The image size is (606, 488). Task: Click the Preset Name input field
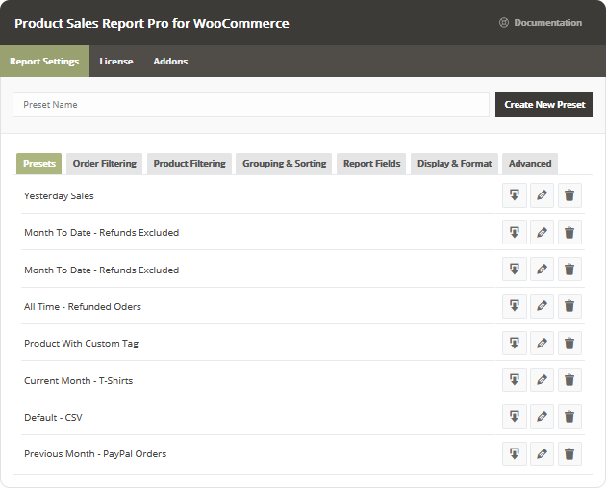(250, 105)
